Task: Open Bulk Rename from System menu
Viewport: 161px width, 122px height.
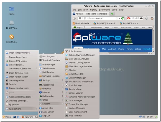Action: pos(82,51)
